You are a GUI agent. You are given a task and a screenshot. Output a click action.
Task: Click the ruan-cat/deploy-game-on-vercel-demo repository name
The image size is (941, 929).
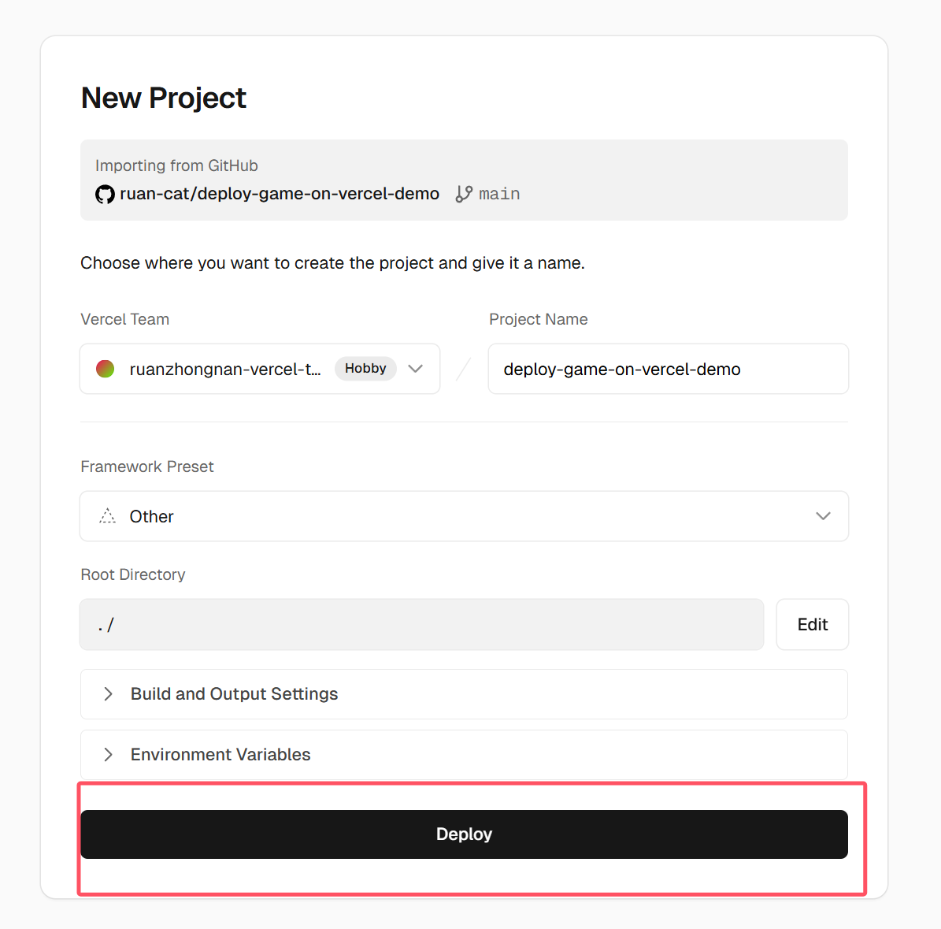(280, 194)
